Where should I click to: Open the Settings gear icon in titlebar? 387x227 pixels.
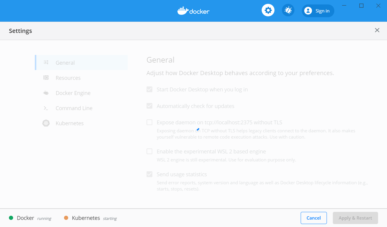(x=268, y=10)
